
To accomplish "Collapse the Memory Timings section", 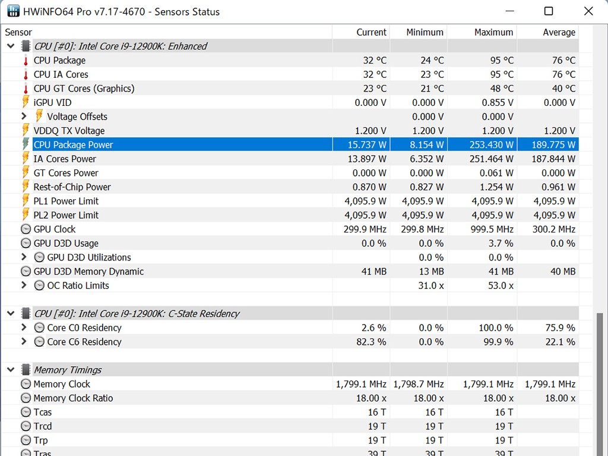I will click(x=11, y=370).
